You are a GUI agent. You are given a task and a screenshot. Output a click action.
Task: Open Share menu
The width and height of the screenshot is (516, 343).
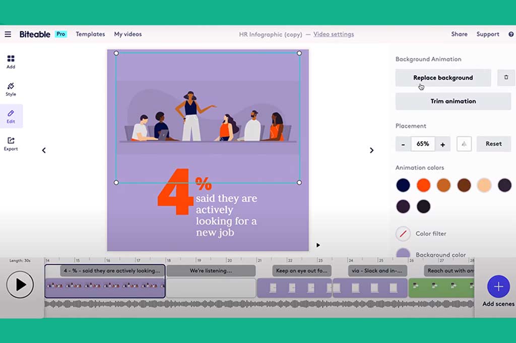click(x=460, y=34)
